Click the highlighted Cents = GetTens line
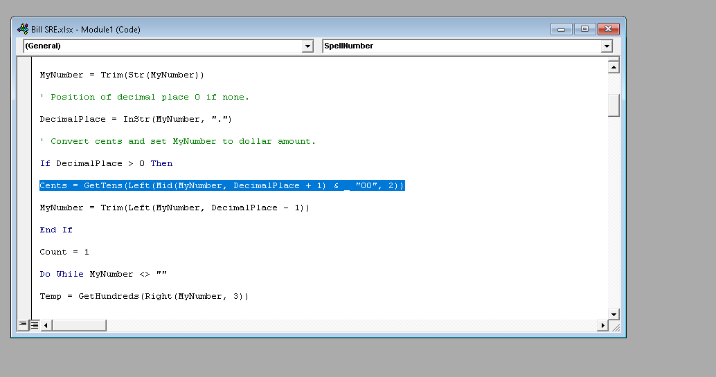The height and width of the screenshot is (377, 716). (x=222, y=185)
